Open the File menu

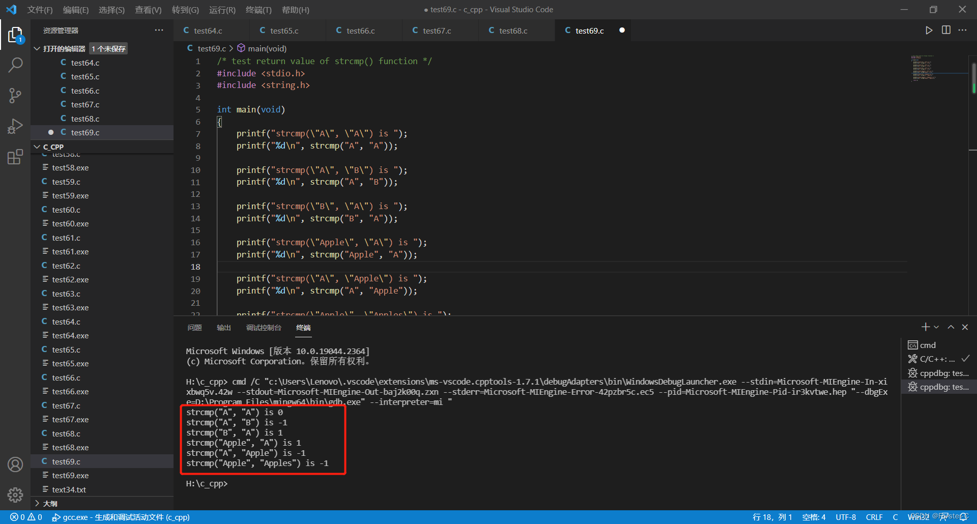(40, 10)
